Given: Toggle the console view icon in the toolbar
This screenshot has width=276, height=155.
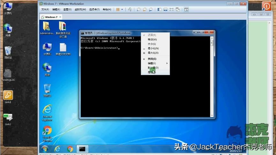Looking at the screenshot, I should click(186, 10).
